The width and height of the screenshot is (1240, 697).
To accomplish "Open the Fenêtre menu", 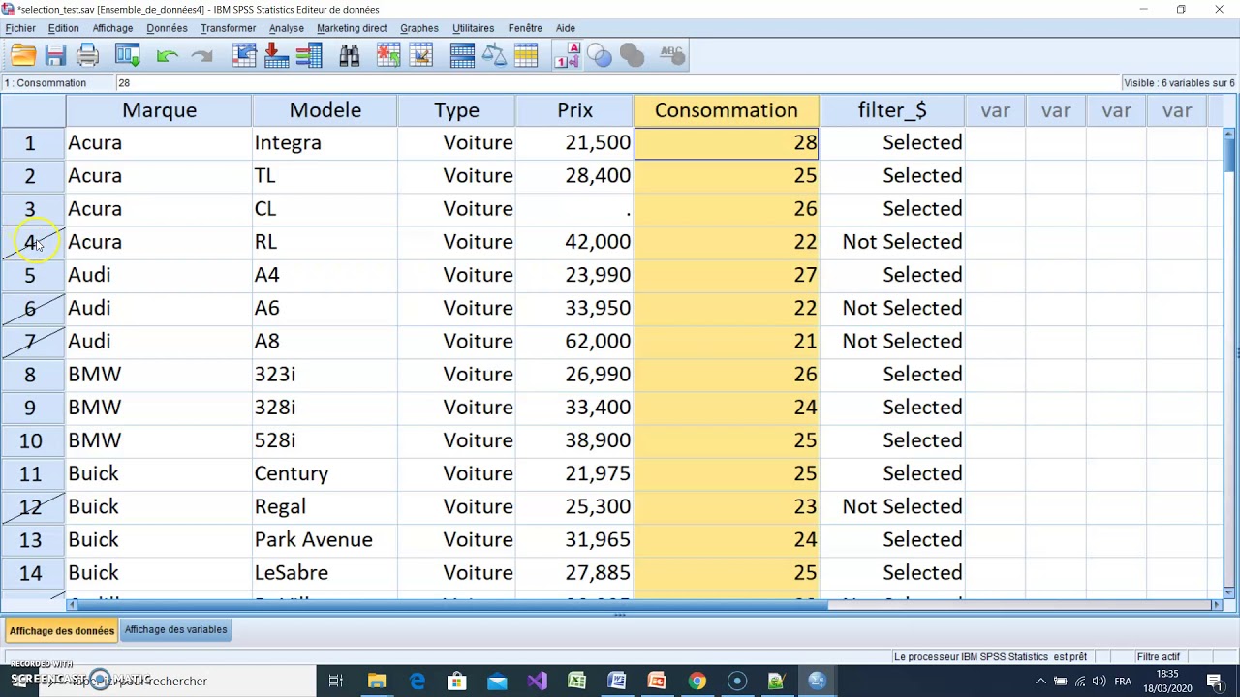I will (525, 28).
